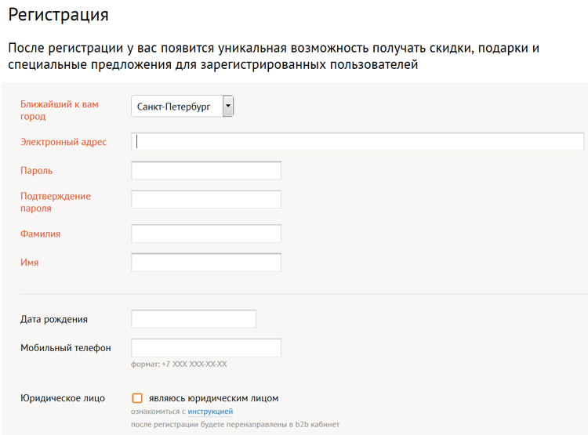
Task: Click the 'являюсь юридическим лицом' checkbox label
Action: point(213,398)
